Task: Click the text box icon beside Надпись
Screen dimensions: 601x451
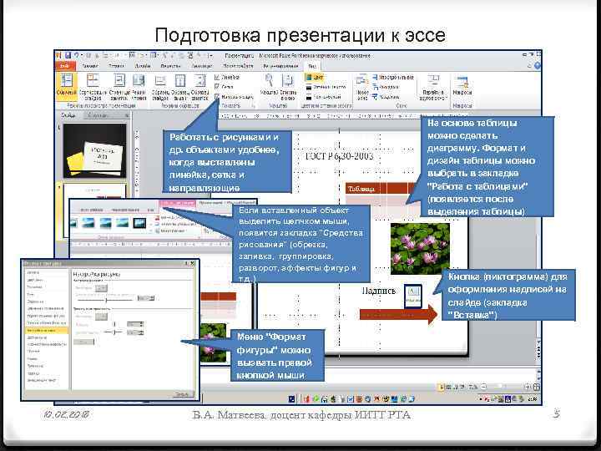Action: pyautogui.click(x=413, y=296)
